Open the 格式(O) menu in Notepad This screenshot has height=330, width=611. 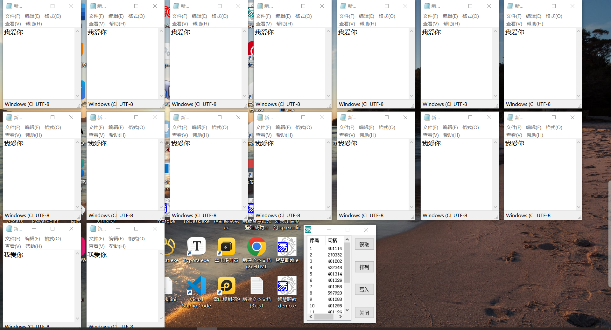[x=53, y=16]
